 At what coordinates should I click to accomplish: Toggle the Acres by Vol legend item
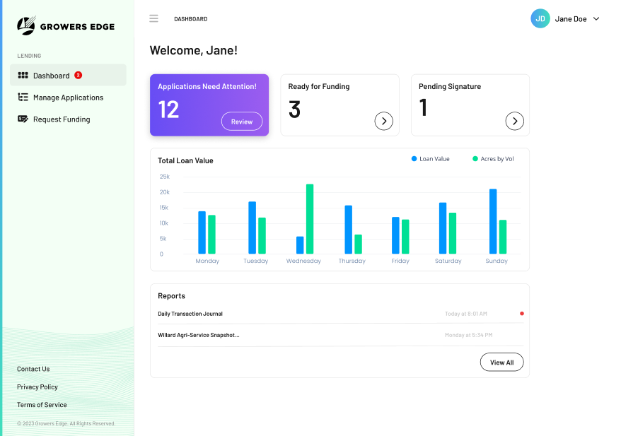tap(493, 159)
